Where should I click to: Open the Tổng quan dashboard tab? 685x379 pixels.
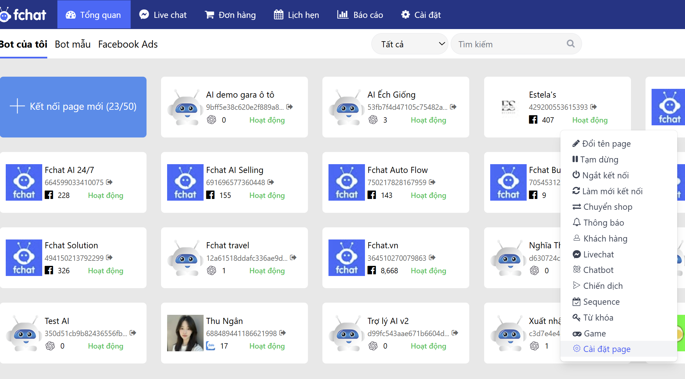(94, 15)
